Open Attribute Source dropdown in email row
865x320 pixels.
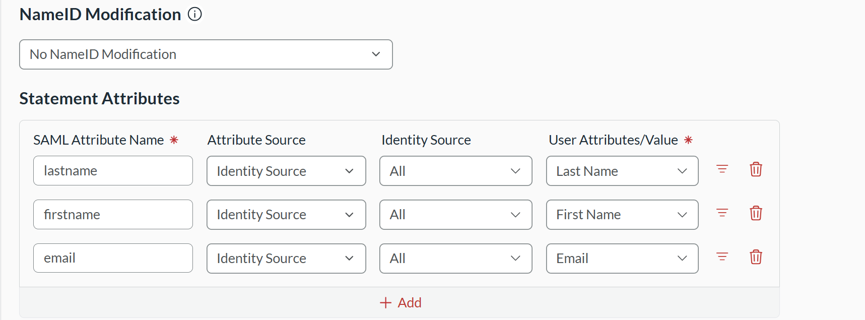tap(286, 259)
